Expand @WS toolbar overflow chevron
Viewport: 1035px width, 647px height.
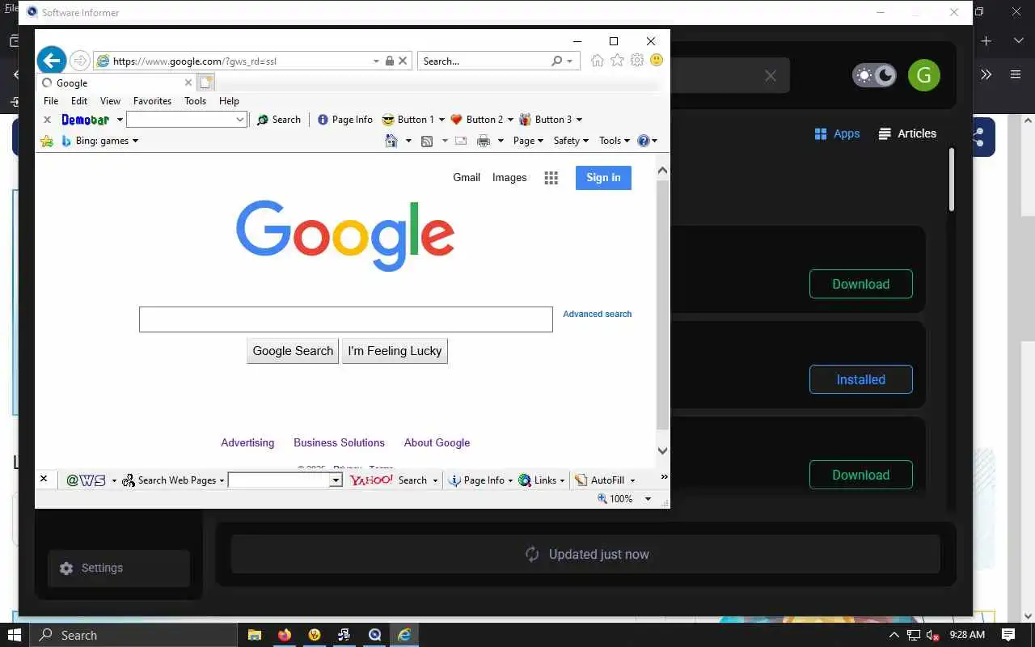click(665, 477)
